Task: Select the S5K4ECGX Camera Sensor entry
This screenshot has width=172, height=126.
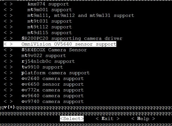Action: (54, 50)
